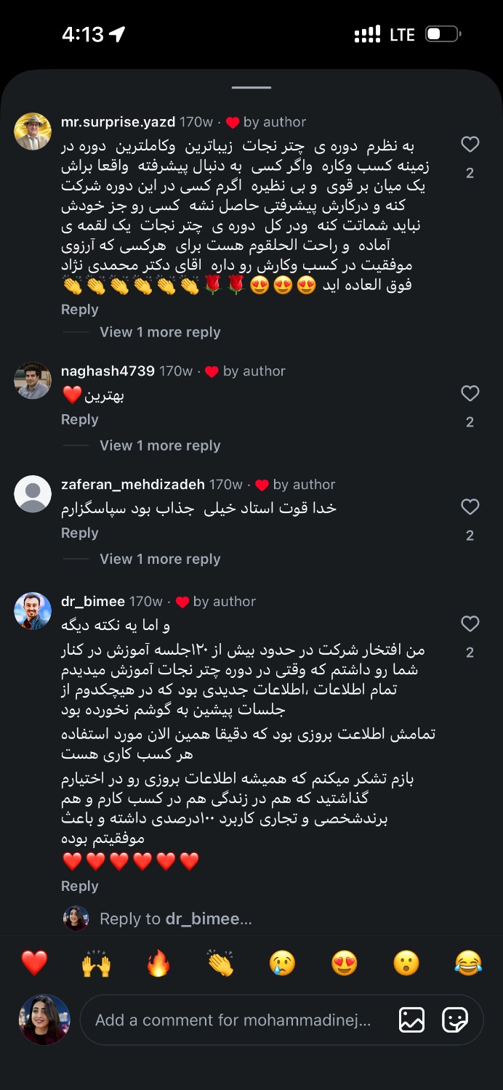This screenshot has height=1090, width=503.
Task: Expand replies under the mr.surprise.yazd comment
Action: tap(160, 332)
